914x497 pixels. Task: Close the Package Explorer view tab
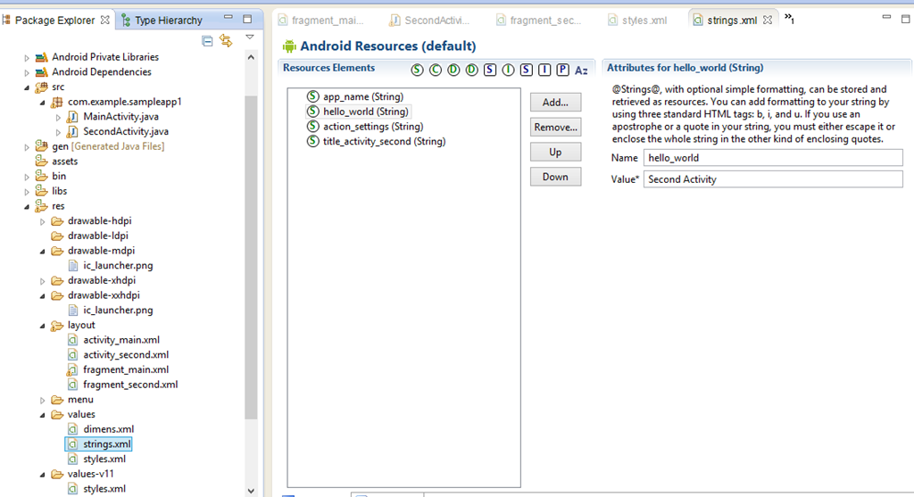tap(105, 20)
